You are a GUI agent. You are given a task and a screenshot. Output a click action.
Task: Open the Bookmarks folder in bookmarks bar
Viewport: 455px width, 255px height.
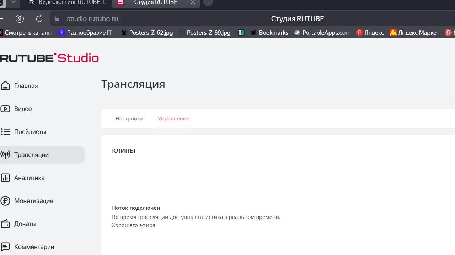(x=269, y=33)
